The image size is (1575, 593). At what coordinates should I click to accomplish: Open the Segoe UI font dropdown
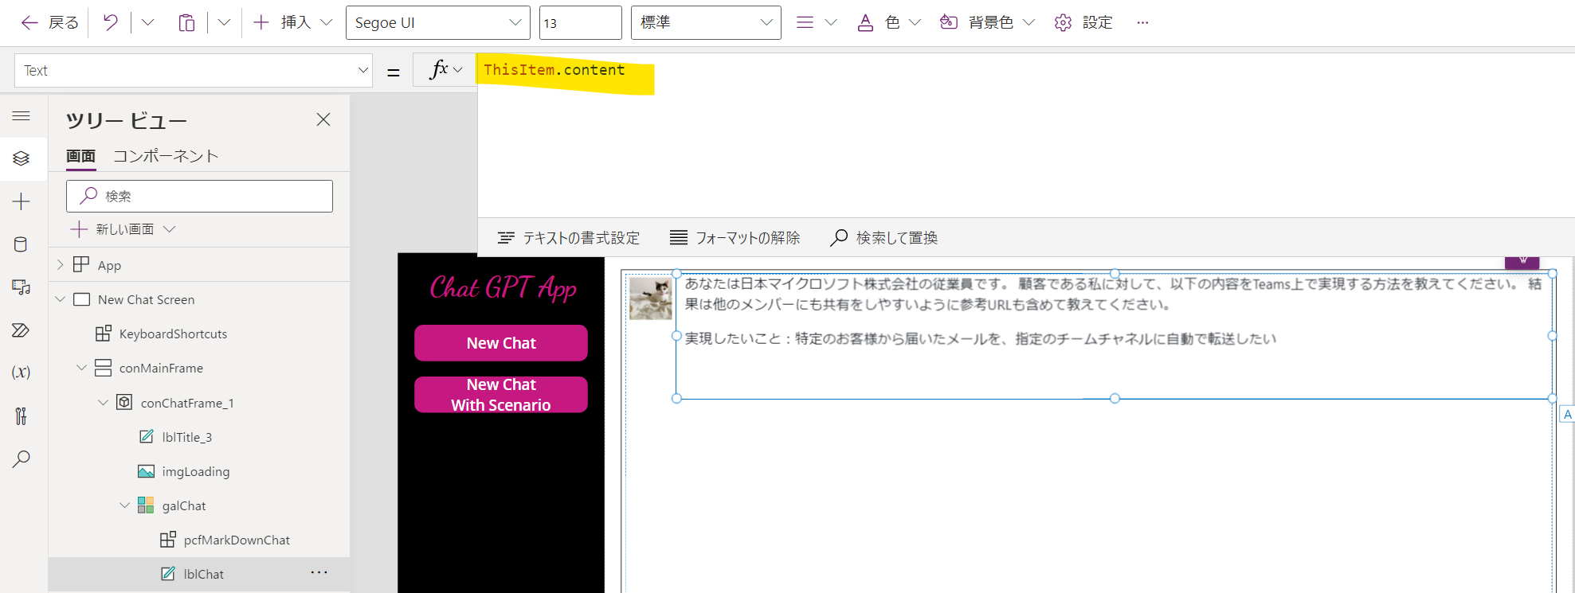coord(437,22)
